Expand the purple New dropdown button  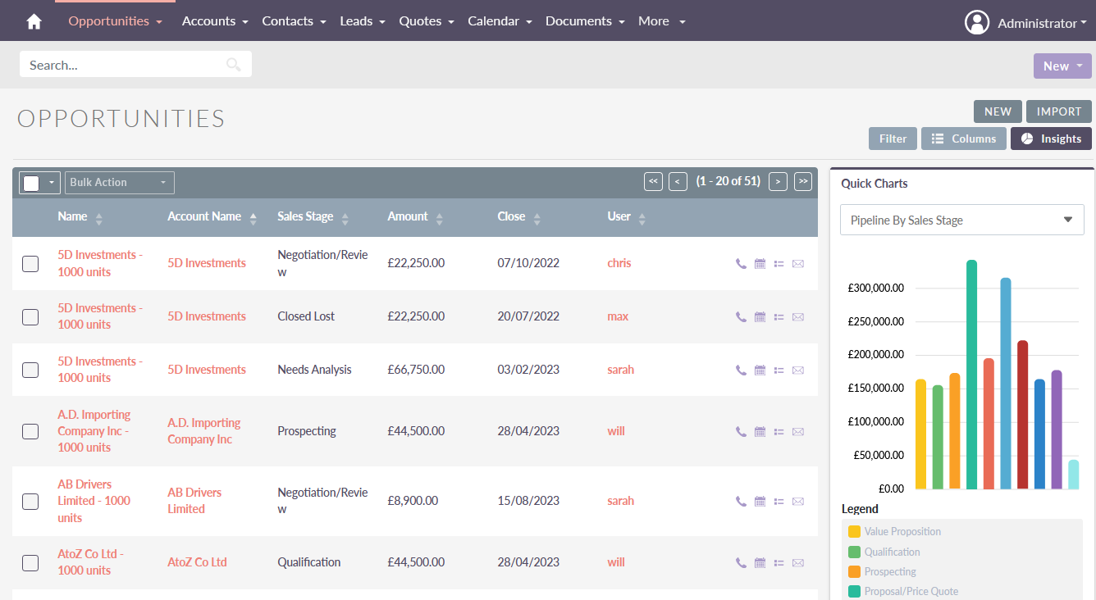(1062, 66)
